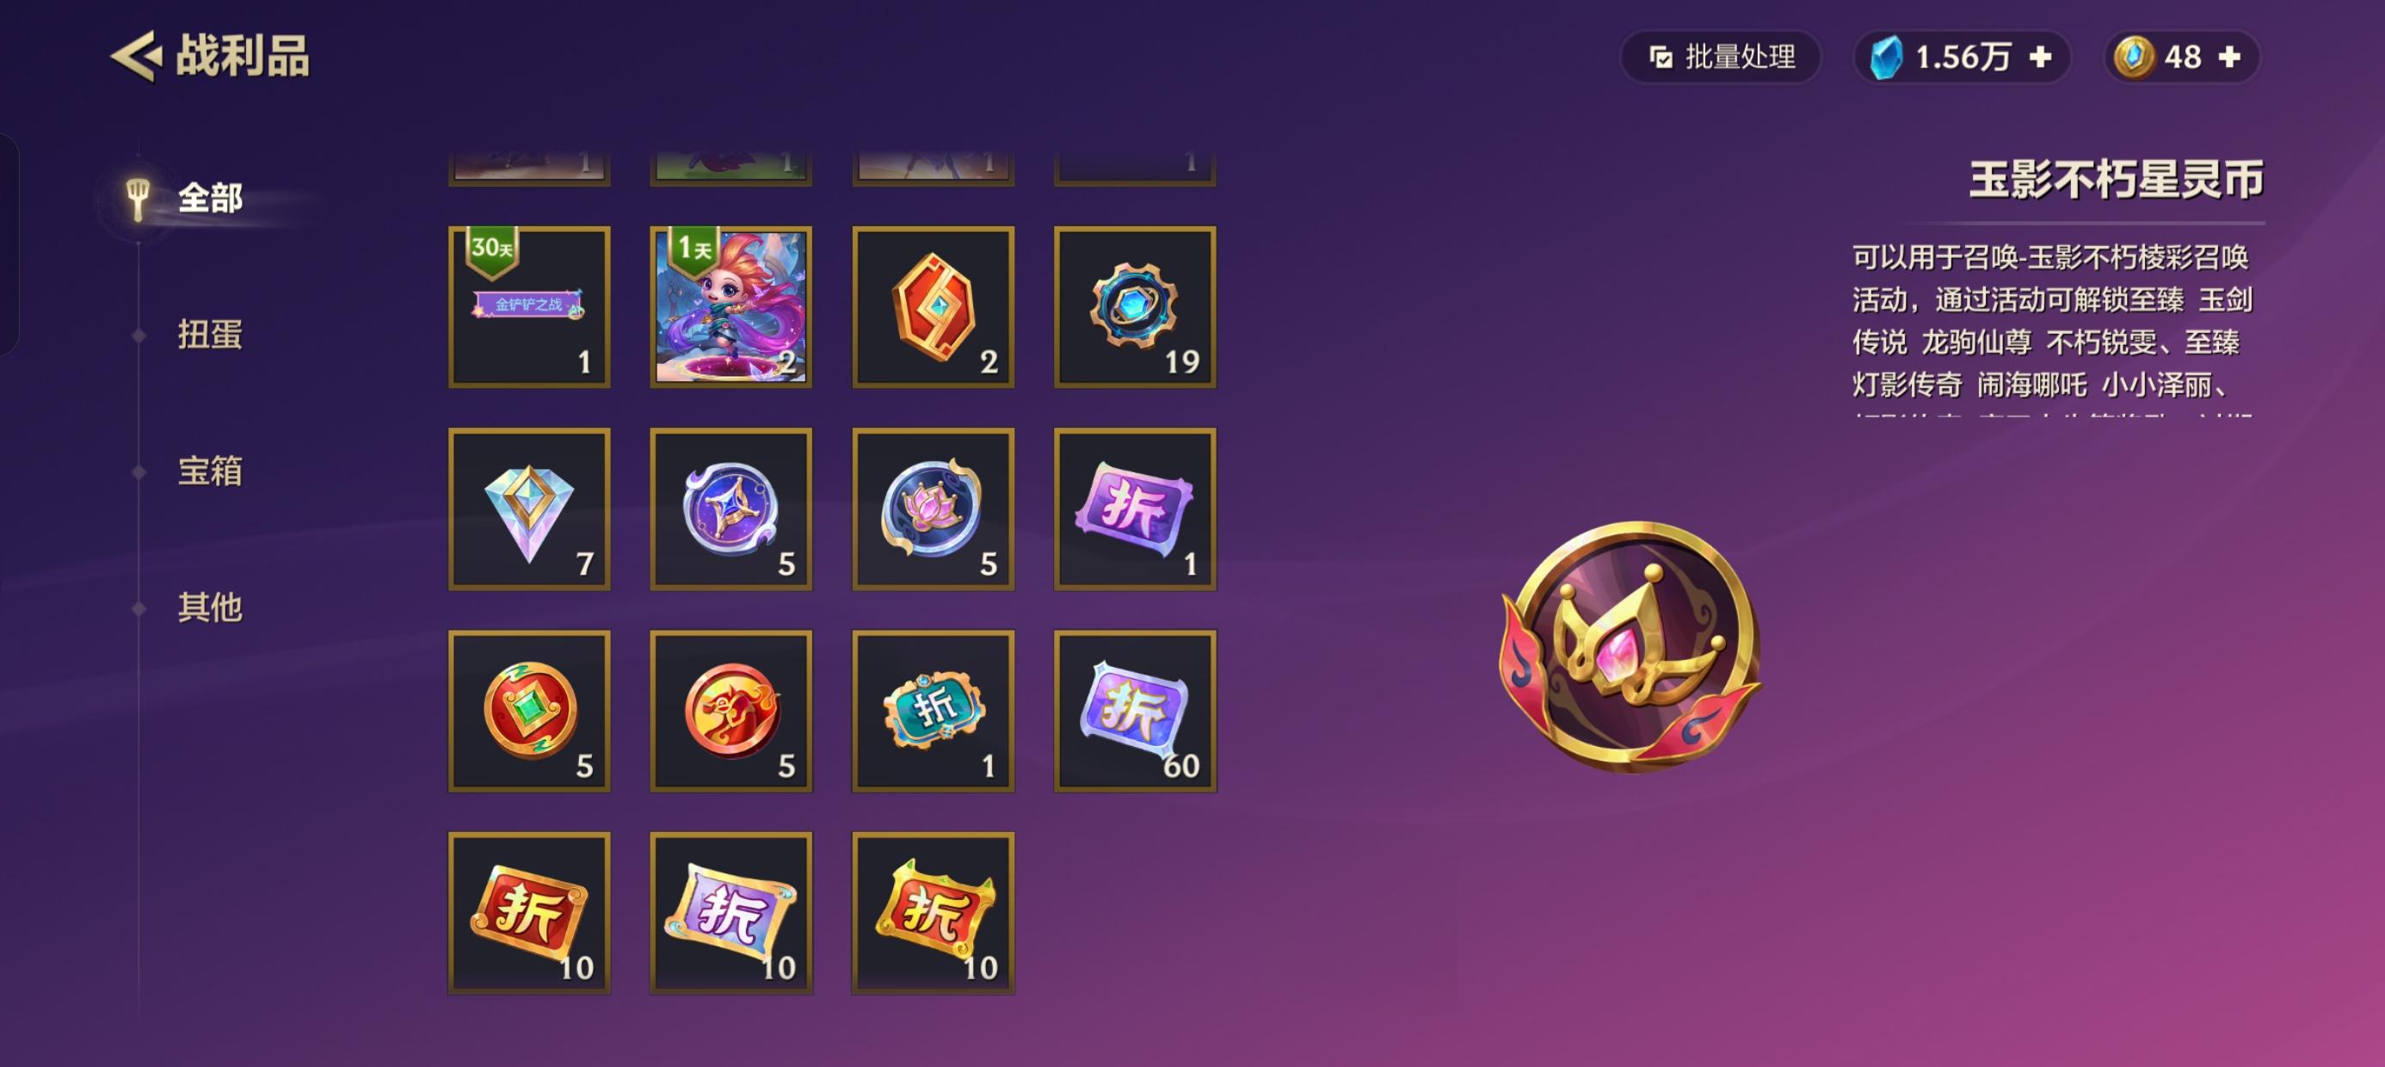Select the red coin with green gem
The height and width of the screenshot is (1067, 2385).
(x=530, y=712)
